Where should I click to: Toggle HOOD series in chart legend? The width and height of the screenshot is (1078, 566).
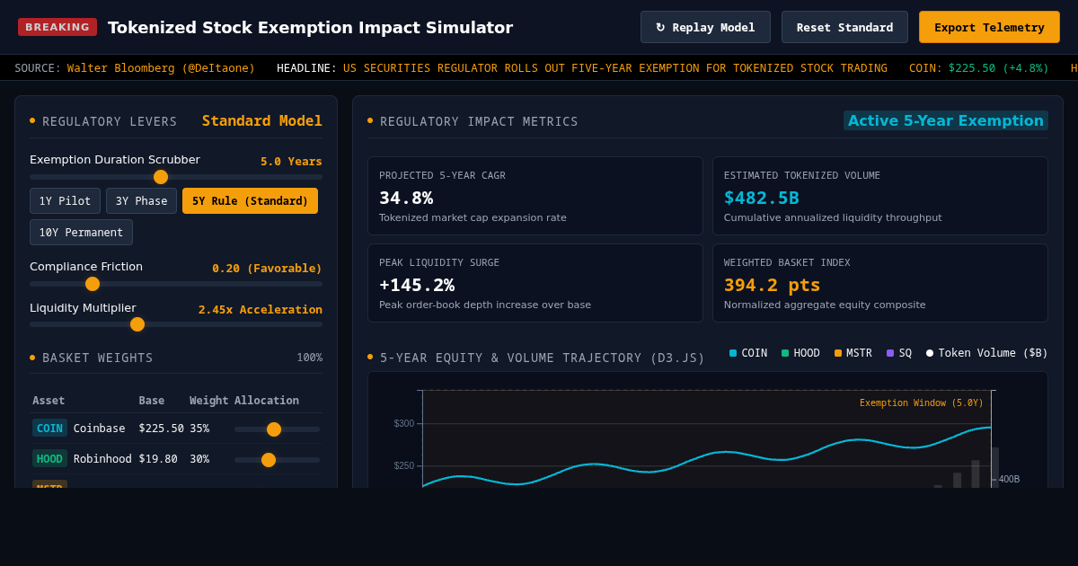[800, 353]
